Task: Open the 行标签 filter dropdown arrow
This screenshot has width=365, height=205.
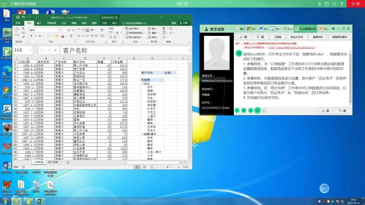Action: click(x=162, y=80)
